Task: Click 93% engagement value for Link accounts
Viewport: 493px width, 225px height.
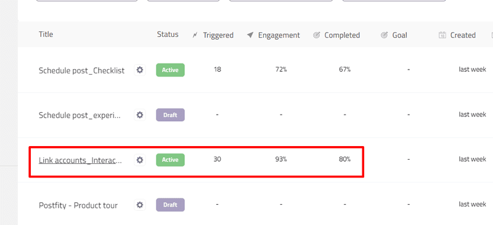Action: click(x=281, y=159)
